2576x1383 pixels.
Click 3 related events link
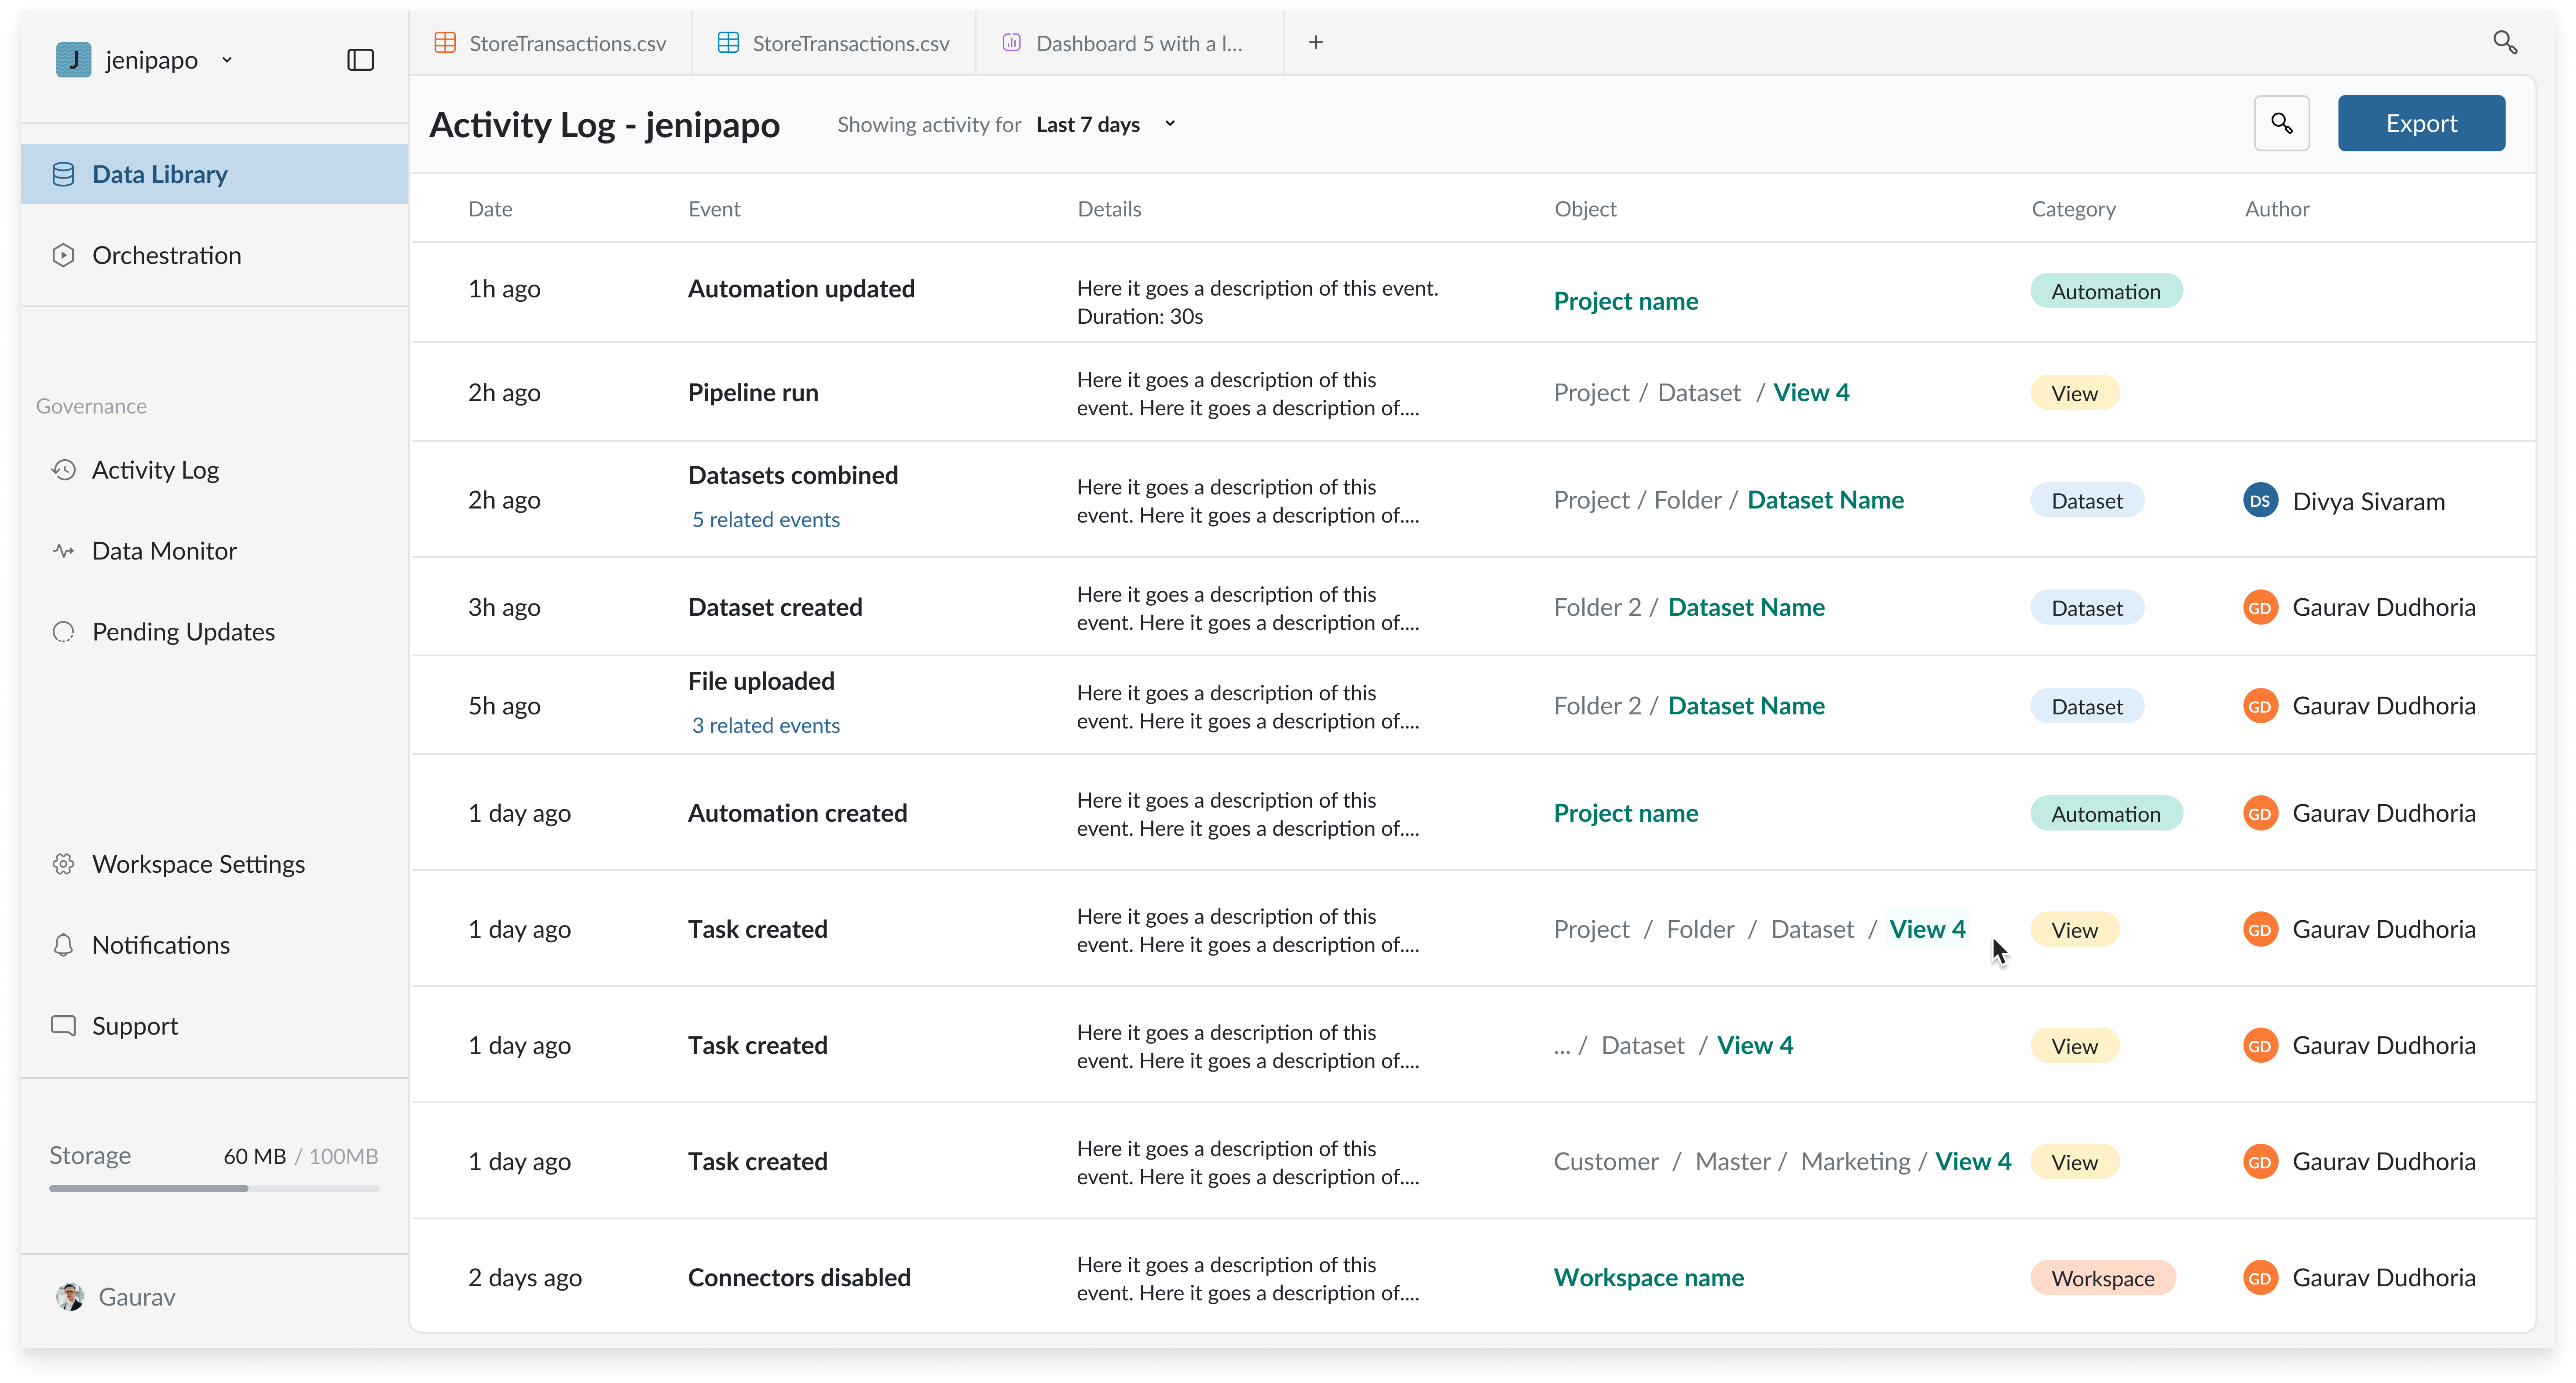click(765, 725)
